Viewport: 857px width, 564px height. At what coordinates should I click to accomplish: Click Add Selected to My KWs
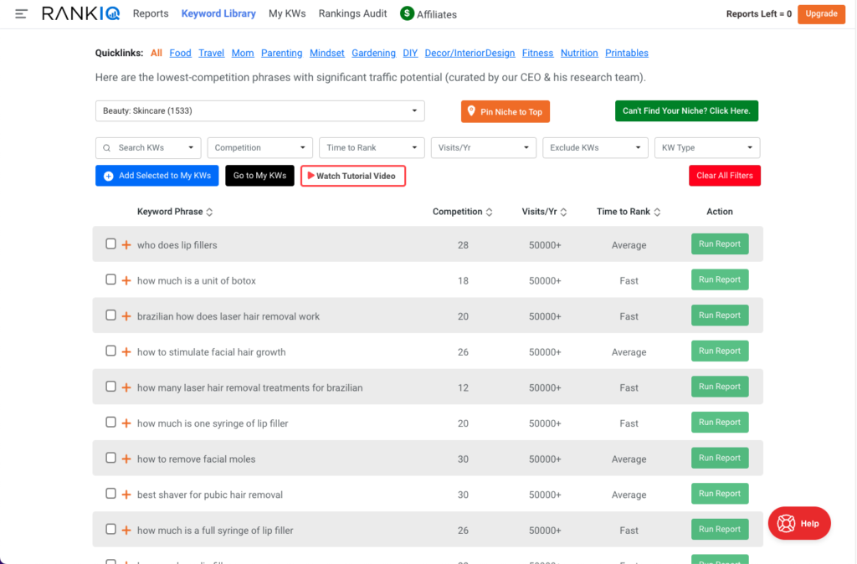point(157,176)
